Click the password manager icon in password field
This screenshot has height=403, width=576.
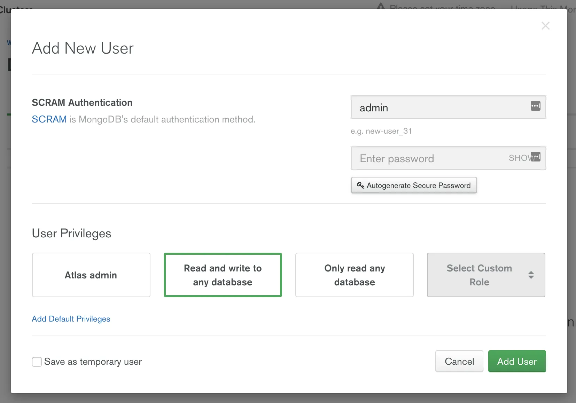coord(536,157)
